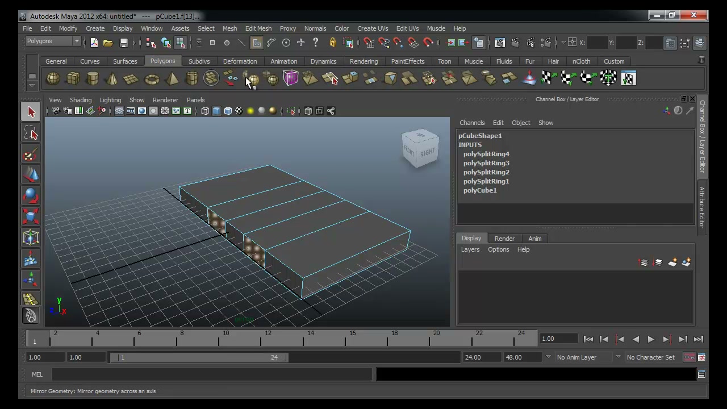Open the Create UVs menu
This screenshot has height=409, width=727.
(x=373, y=28)
